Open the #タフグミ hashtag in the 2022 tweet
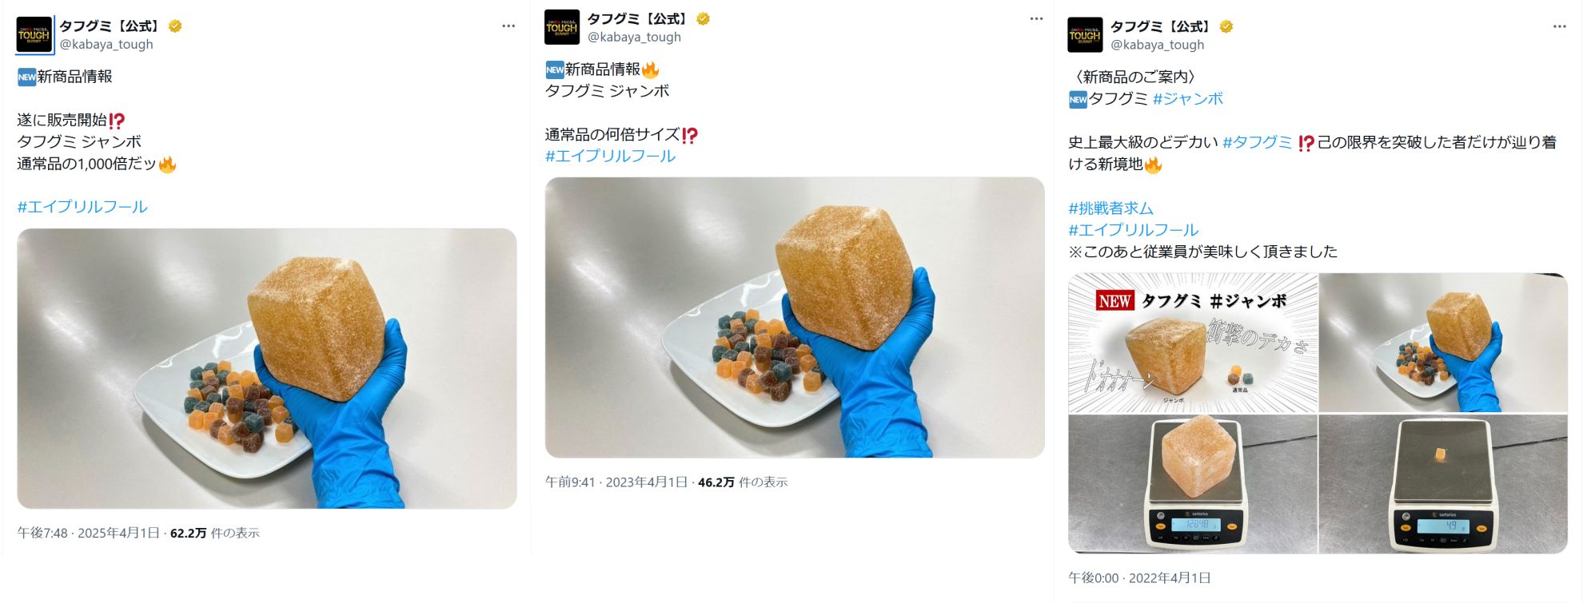The width and height of the screenshot is (1583, 603). (1257, 142)
